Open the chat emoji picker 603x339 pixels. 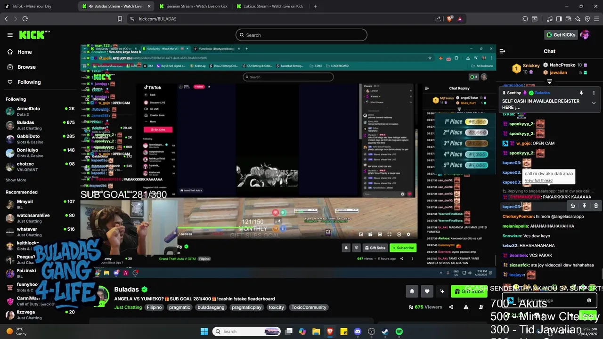point(589,300)
